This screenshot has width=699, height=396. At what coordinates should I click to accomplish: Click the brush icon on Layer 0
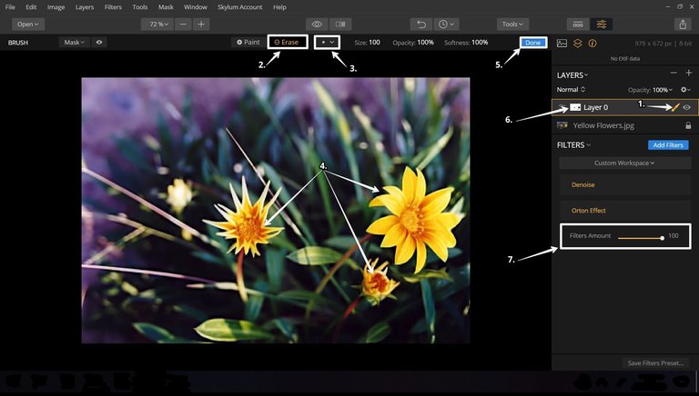675,107
